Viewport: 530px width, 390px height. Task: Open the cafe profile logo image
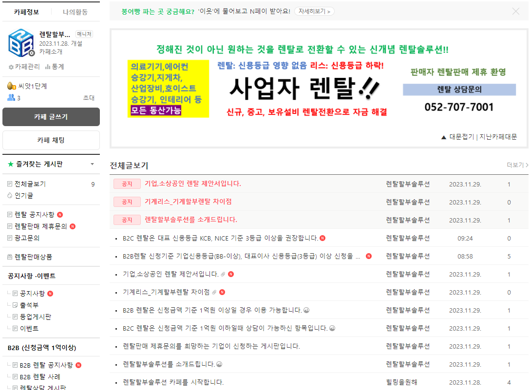point(21,42)
